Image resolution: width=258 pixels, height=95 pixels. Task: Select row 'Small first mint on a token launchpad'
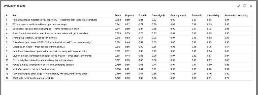click(x=129, y=33)
